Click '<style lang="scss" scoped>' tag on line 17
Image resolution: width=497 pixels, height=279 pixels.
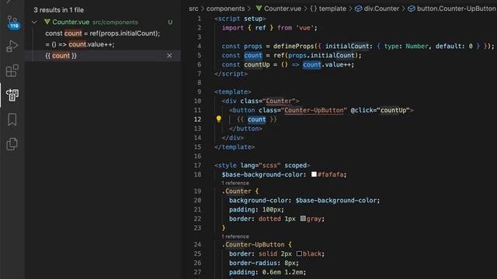[262, 165]
